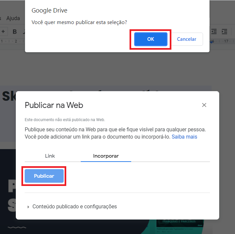The width and height of the screenshot is (235, 234).
Task: Switch to the Link tab
Action: (x=50, y=156)
